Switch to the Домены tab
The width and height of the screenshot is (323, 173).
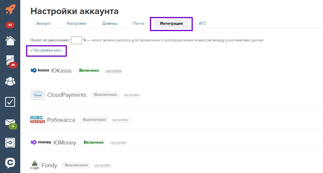(x=110, y=24)
